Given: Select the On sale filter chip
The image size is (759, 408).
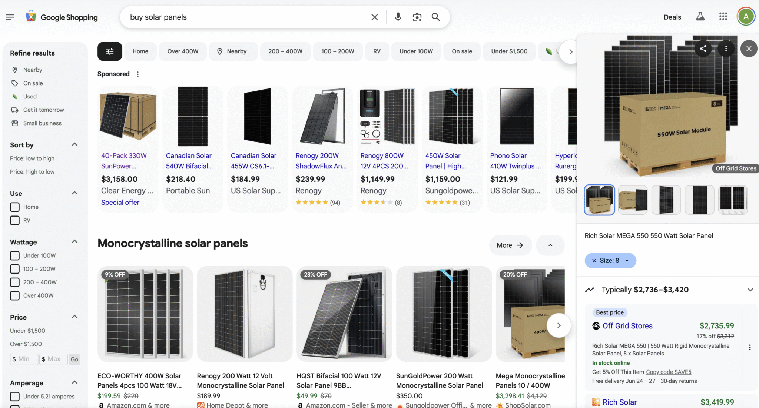Looking at the screenshot, I should (x=462, y=51).
